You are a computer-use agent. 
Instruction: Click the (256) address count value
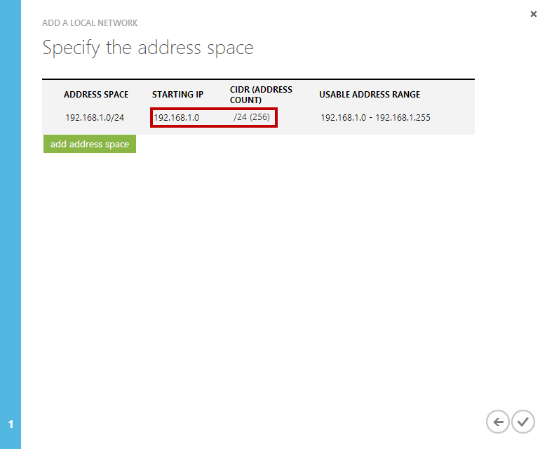tap(260, 117)
